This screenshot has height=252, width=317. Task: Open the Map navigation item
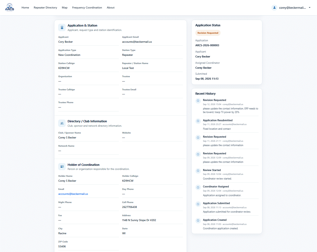coord(64,7)
